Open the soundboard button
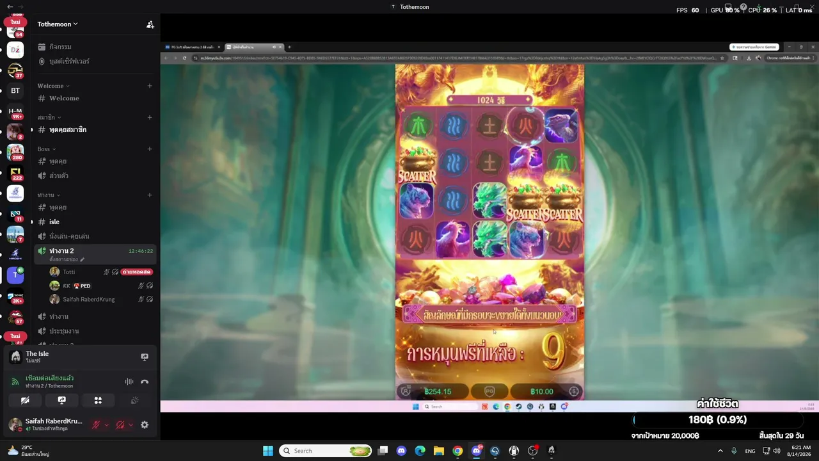The height and width of the screenshot is (461, 819). [134, 401]
